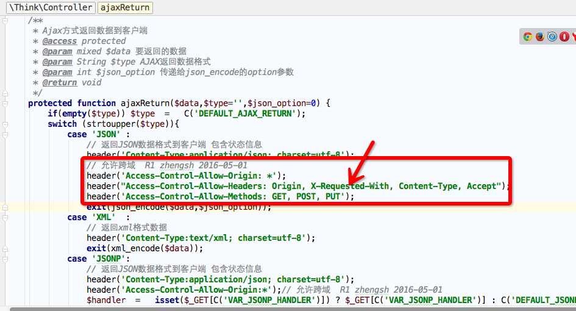Click the $handler variable assignment
The width and height of the screenshot is (576, 311).
(x=106, y=301)
